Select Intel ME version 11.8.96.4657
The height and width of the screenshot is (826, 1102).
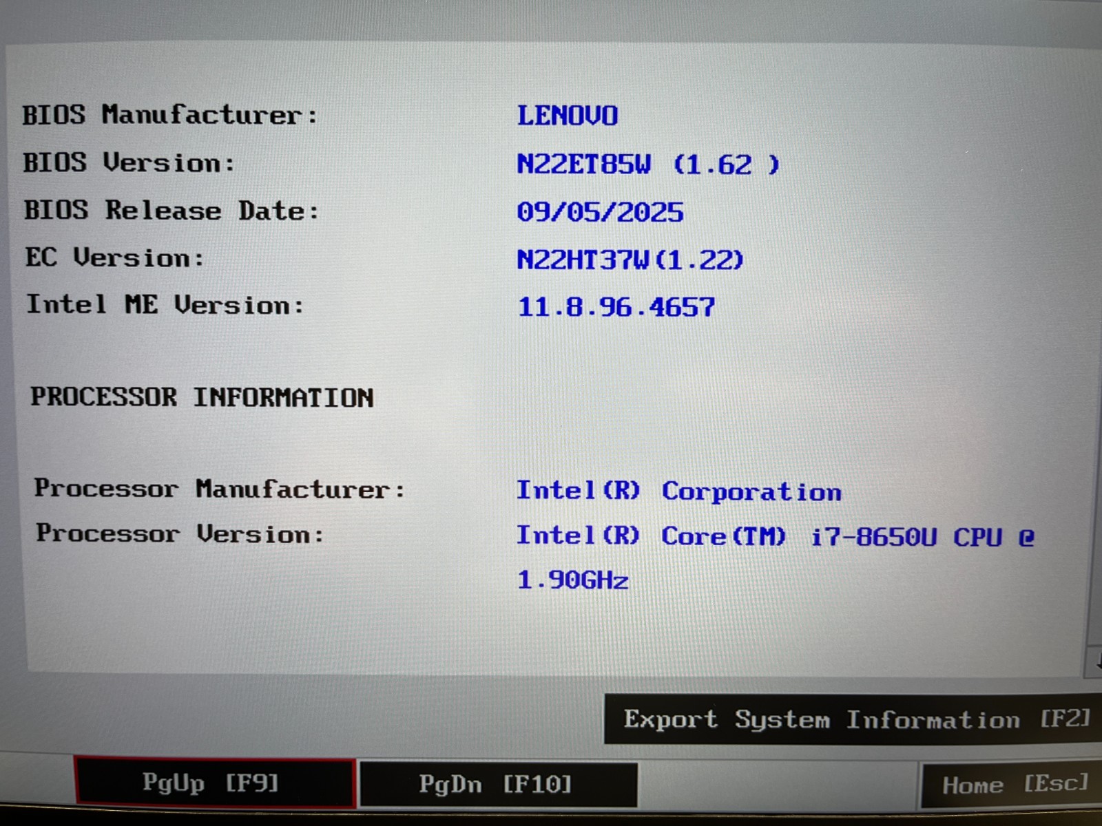coord(616,307)
